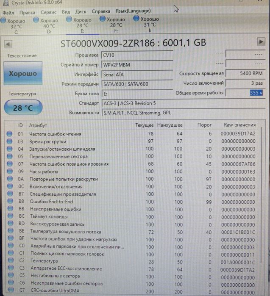270x296 pixels.
Task: Go to previous disk with left arrow
Action: [8, 44]
